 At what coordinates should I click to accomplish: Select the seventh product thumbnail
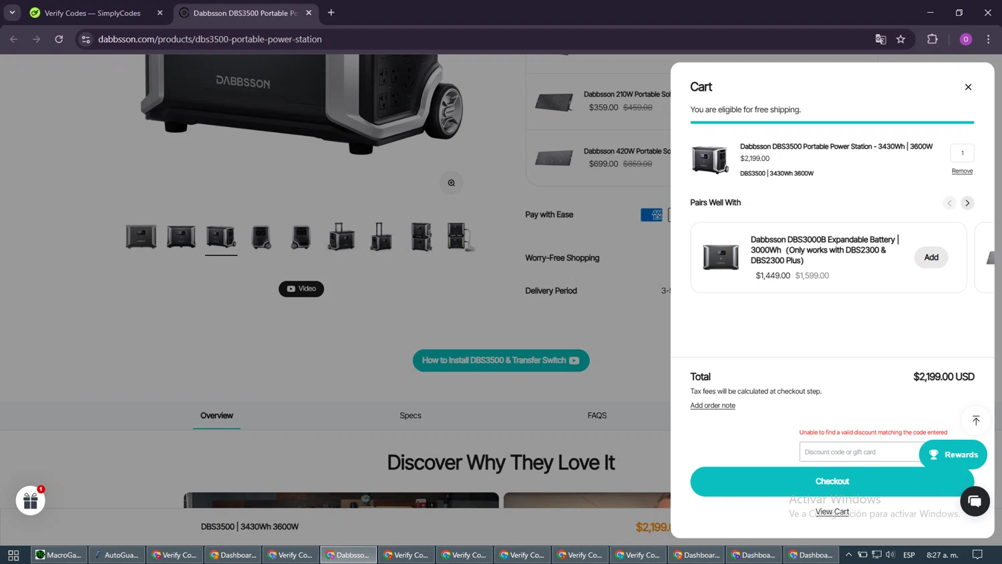(381, 237)
